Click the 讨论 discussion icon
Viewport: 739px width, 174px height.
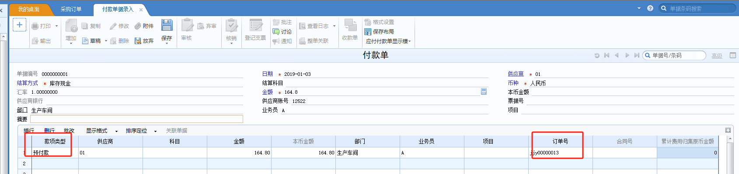(276, 31)
